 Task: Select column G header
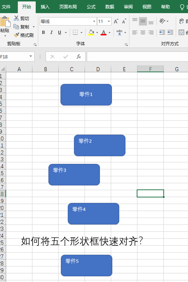click(177, 69)
